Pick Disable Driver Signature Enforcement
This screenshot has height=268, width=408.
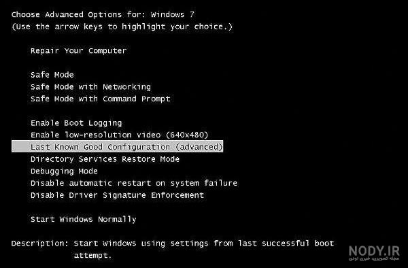pyautogui.click(x=117, y=195)
